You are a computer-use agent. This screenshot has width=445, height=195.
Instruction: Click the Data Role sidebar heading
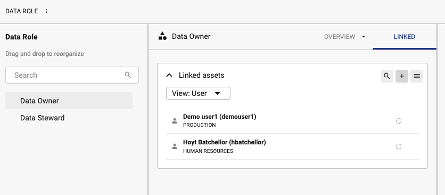coord(22,37)
